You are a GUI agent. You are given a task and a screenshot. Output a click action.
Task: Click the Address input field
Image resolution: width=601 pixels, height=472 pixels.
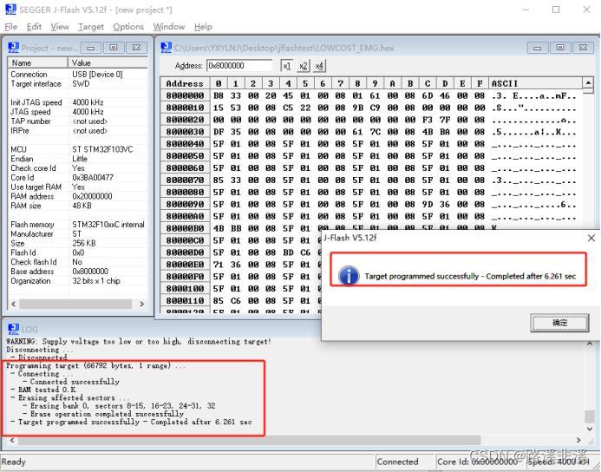pyautogui.click(x=239, y=66)
